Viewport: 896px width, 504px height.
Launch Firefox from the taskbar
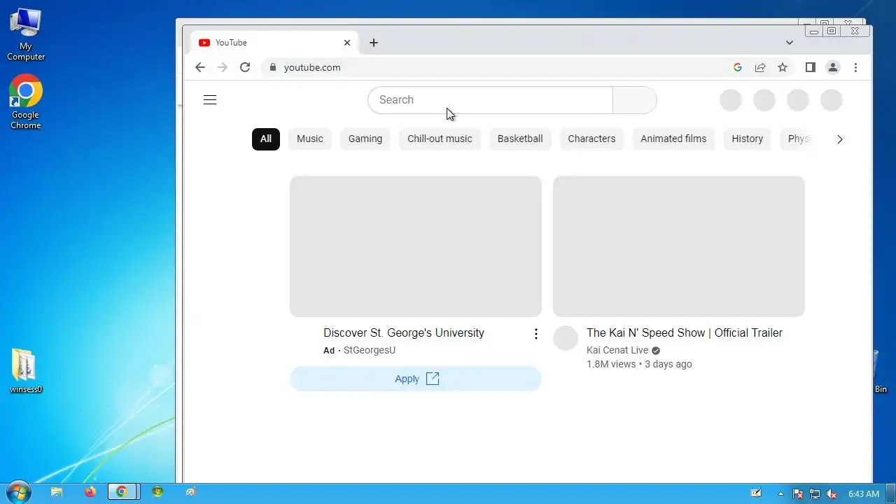click(90, 492)
